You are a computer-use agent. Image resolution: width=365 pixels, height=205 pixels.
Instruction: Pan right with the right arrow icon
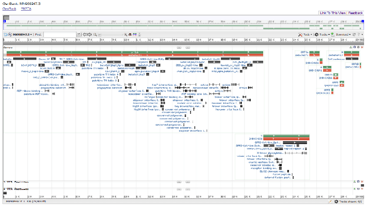(90, 35)
